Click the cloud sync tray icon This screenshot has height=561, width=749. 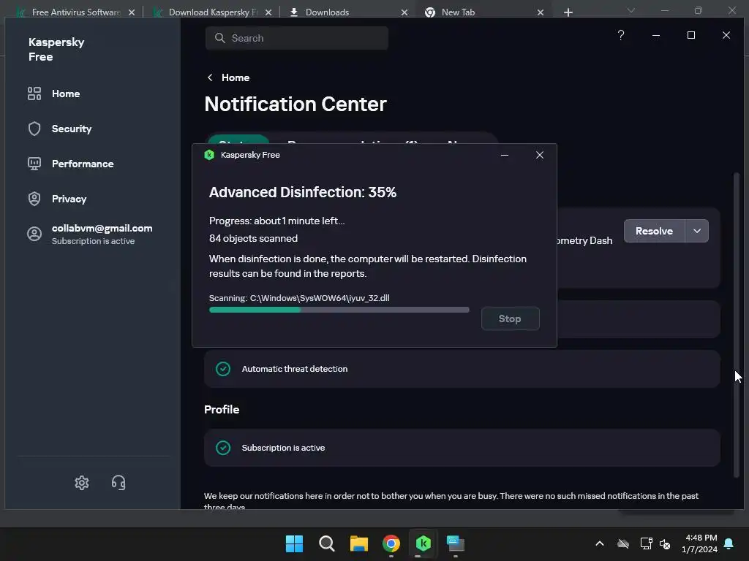pyautogui.click(x=623, y=543)
